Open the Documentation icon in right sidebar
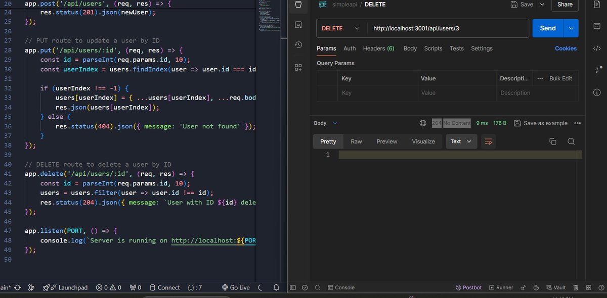The height and width of the screenshot is (298, 607). pos(597,5)
